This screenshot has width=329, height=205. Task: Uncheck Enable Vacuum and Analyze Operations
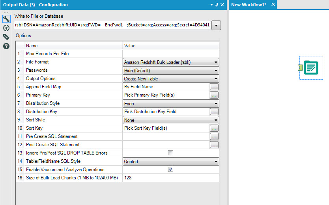click(170, 170)
